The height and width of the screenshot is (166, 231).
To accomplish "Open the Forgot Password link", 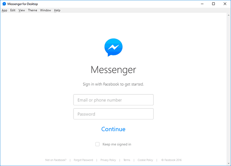I will [x=83, y=160].
